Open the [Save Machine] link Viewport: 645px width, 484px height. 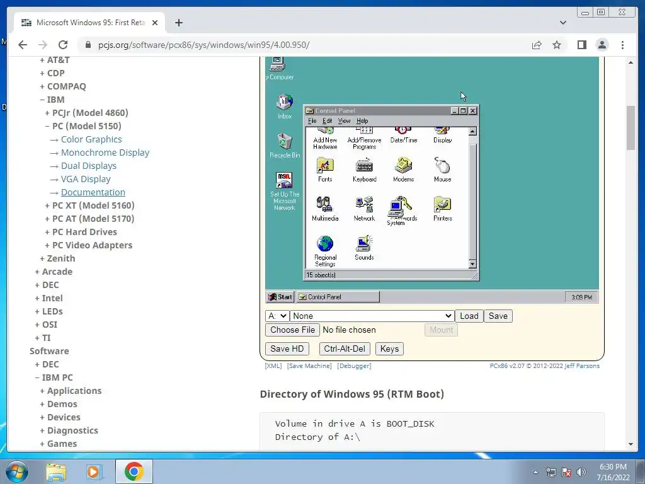309,366
